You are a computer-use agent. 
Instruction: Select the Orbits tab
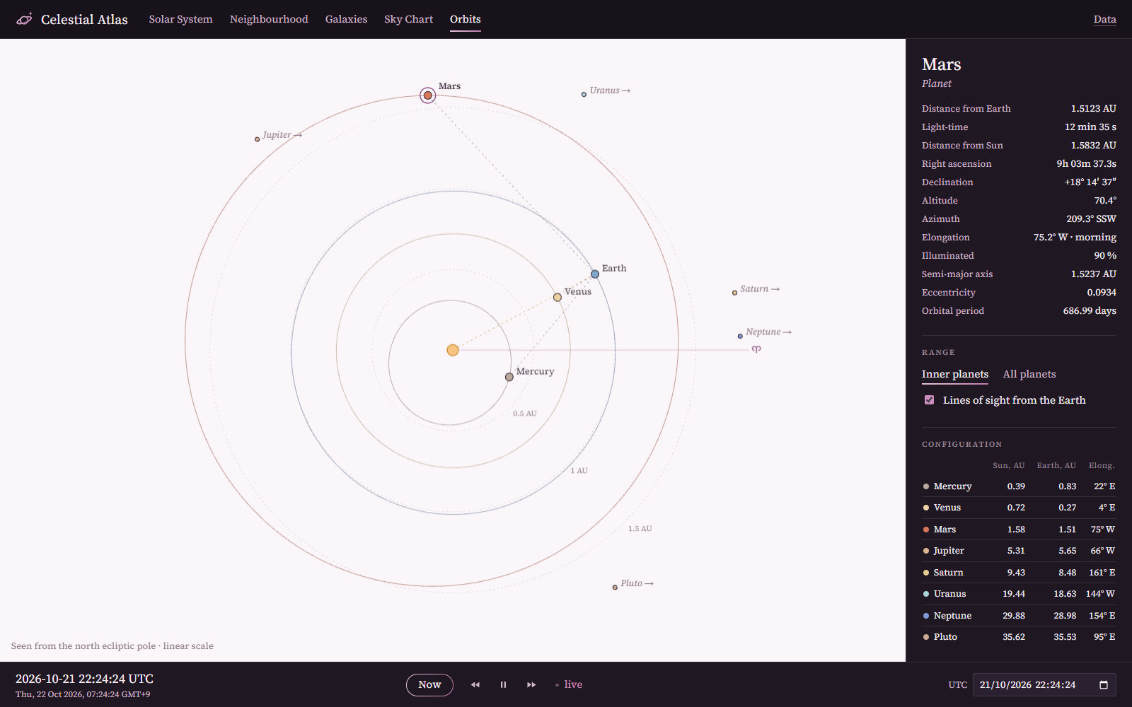[466, 19]
